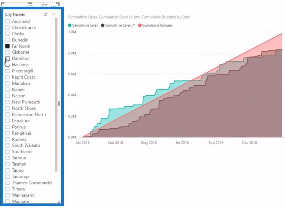Enable the Napier checkbox
This screenshot has height=208, width=285.
click(8, 89)
